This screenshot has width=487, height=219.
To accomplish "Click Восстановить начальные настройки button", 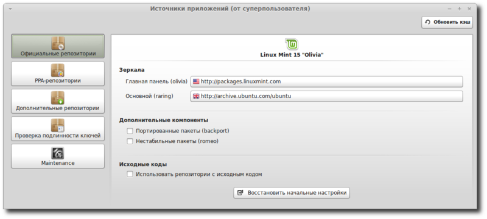I will (x=292, y=193).
